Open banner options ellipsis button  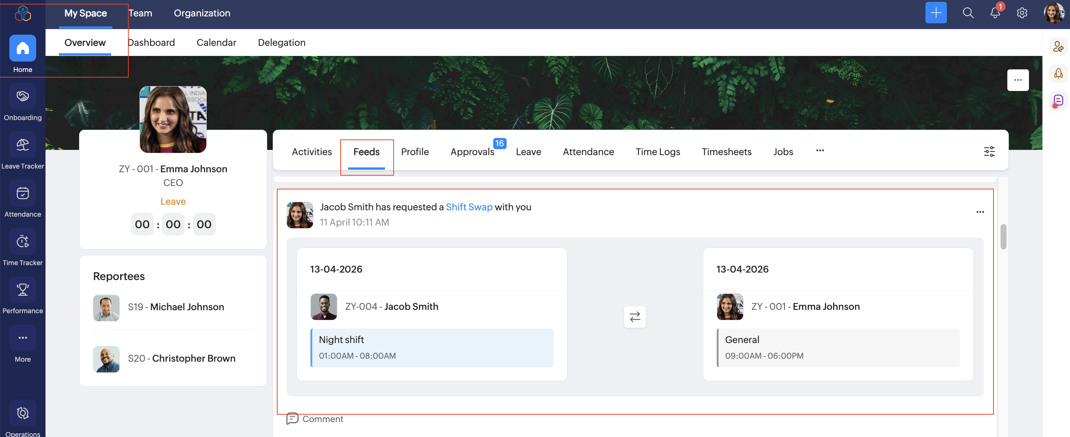click(1017, 80)
